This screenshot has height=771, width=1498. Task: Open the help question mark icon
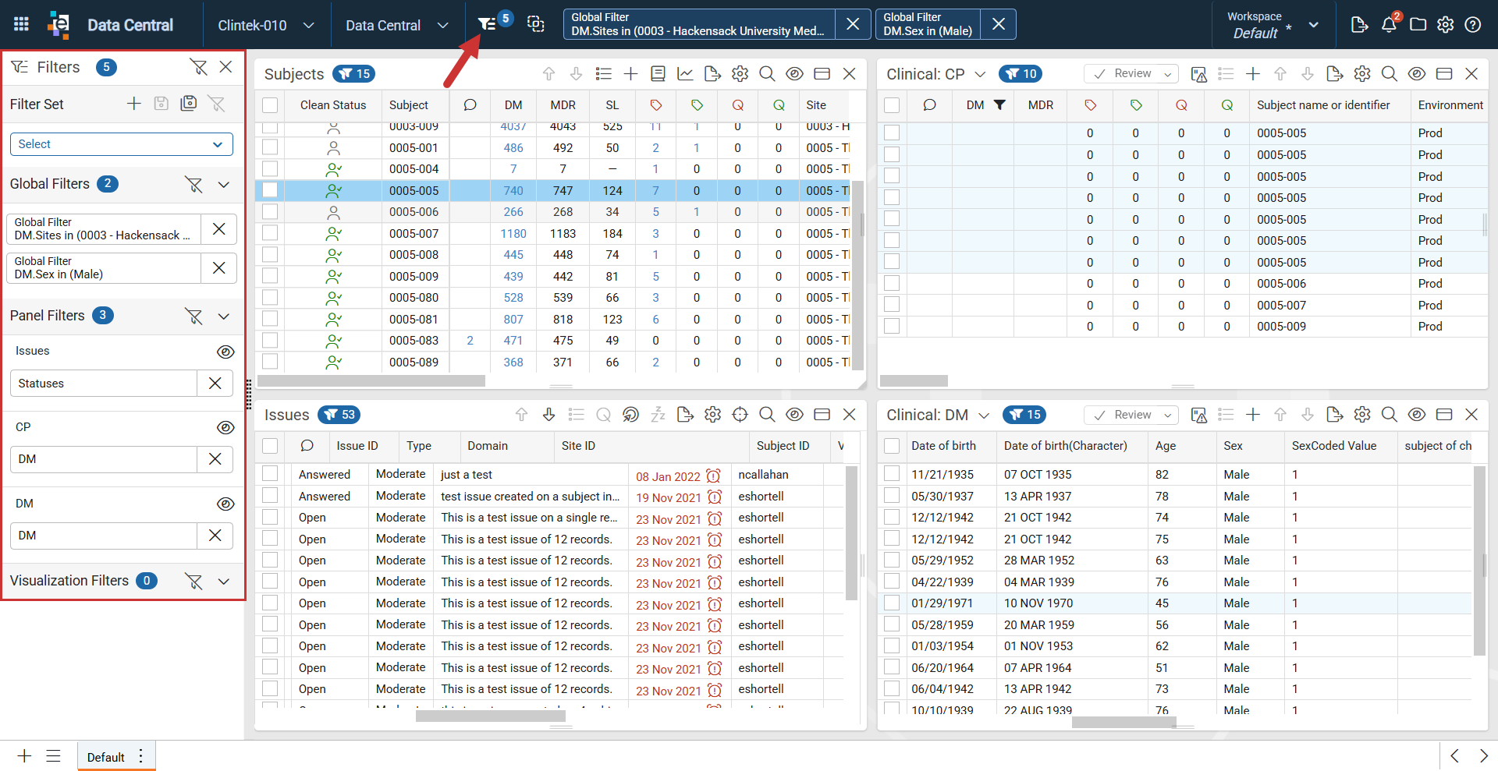1473,24
